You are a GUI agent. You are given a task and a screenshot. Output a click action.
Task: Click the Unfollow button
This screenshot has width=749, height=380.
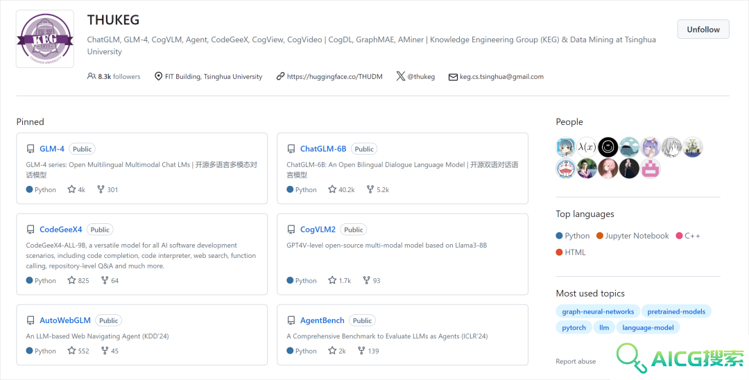[x=703, y=29]
